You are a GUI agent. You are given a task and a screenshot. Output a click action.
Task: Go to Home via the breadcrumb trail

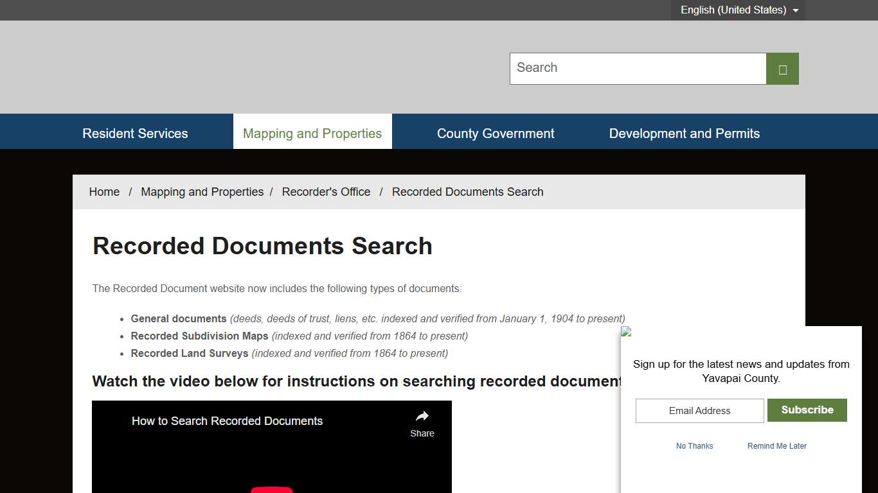(104, 191)
